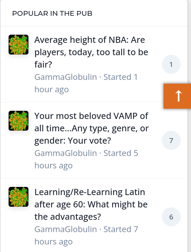The image size is (191, 252).
Task: Click 'hour ago' text beneath the NBA thread
Action: point(52,89)
